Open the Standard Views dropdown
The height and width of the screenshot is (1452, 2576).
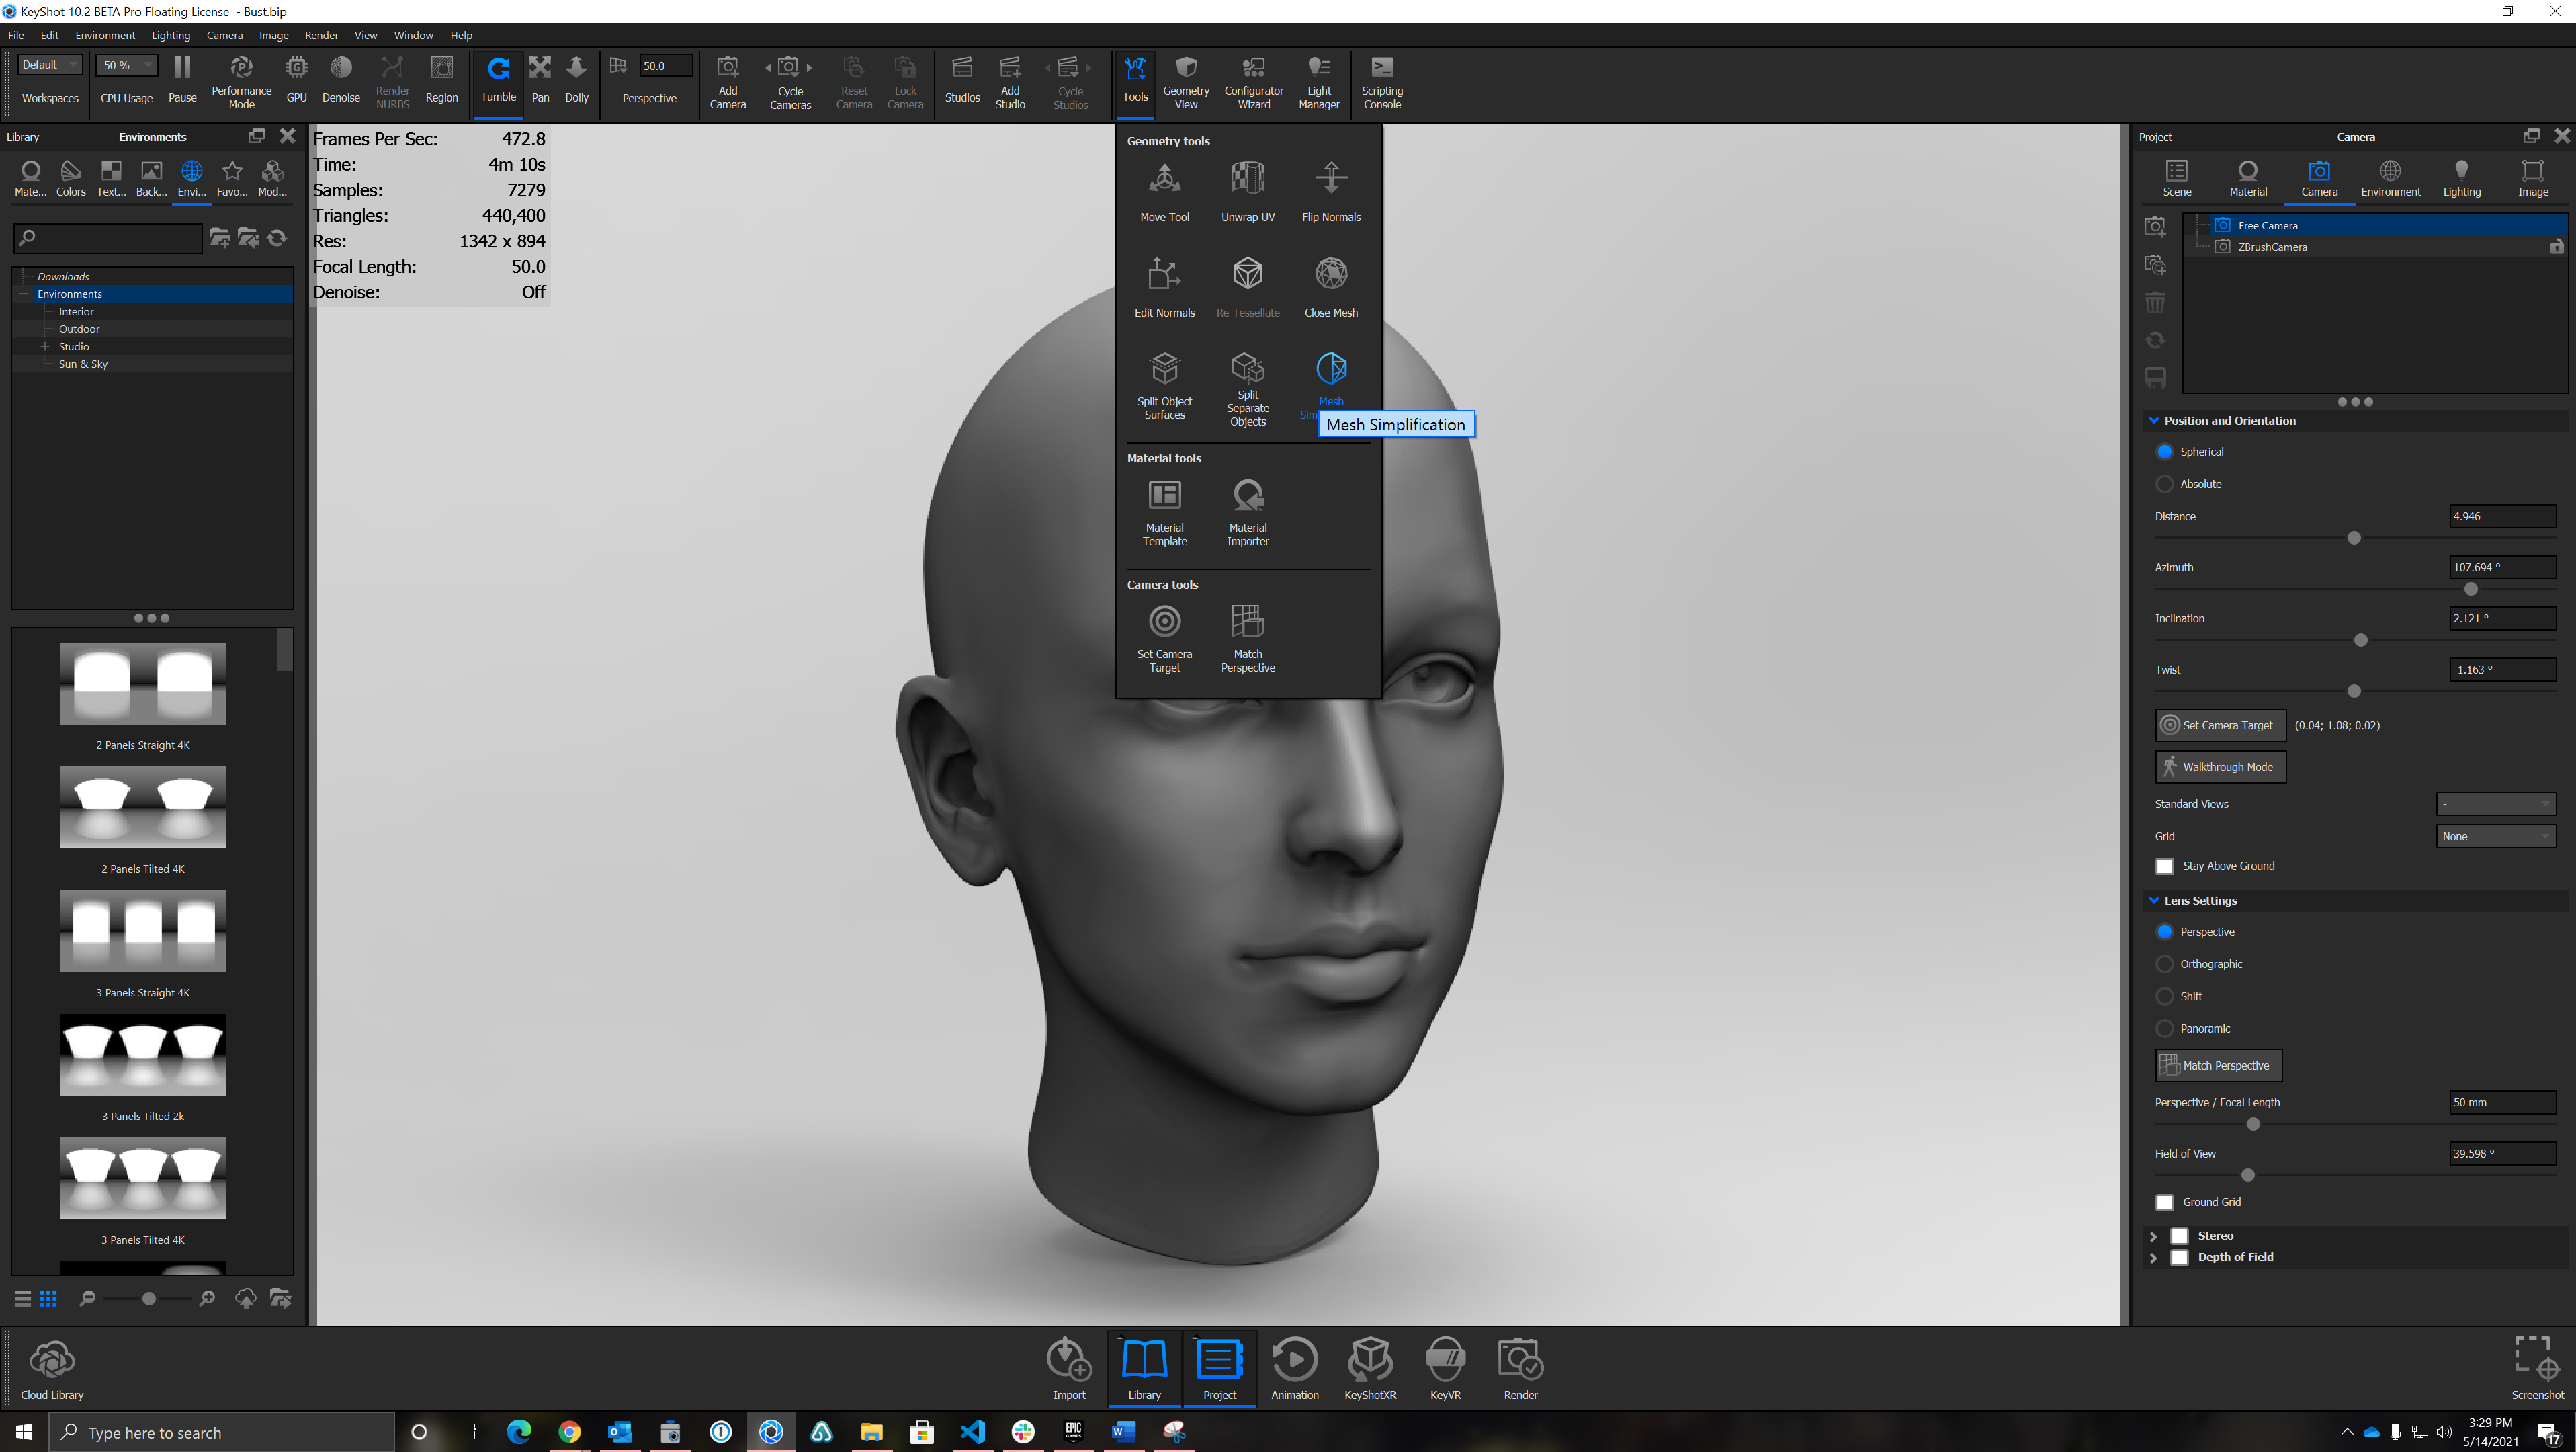(x=2495, y=805)
